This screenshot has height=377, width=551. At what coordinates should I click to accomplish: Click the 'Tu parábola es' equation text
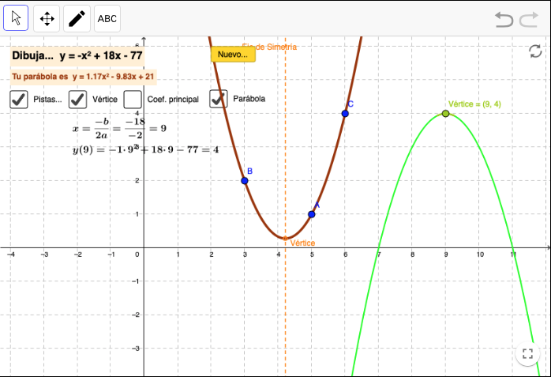coord(83,77)
